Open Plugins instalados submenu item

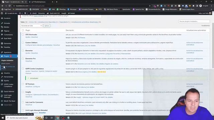tap(7, 60)
